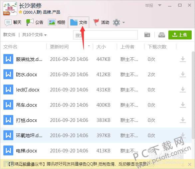Open the 聊天 chat tab
195x169 pixels.
pos(13,23)
